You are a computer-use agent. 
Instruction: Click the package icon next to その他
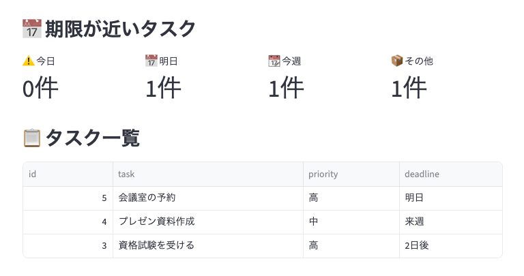click(x=396, y=61)
